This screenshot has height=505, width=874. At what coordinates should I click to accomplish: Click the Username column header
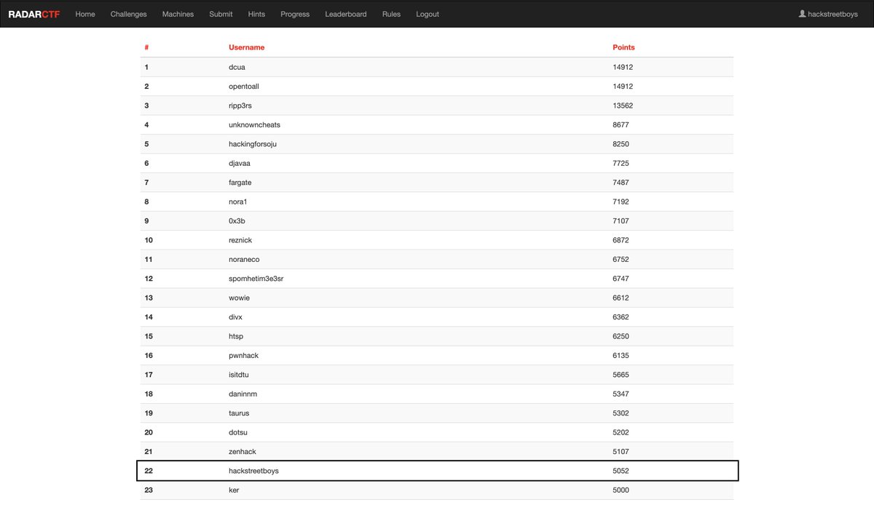pyautogui.click(x=247, y=47)
